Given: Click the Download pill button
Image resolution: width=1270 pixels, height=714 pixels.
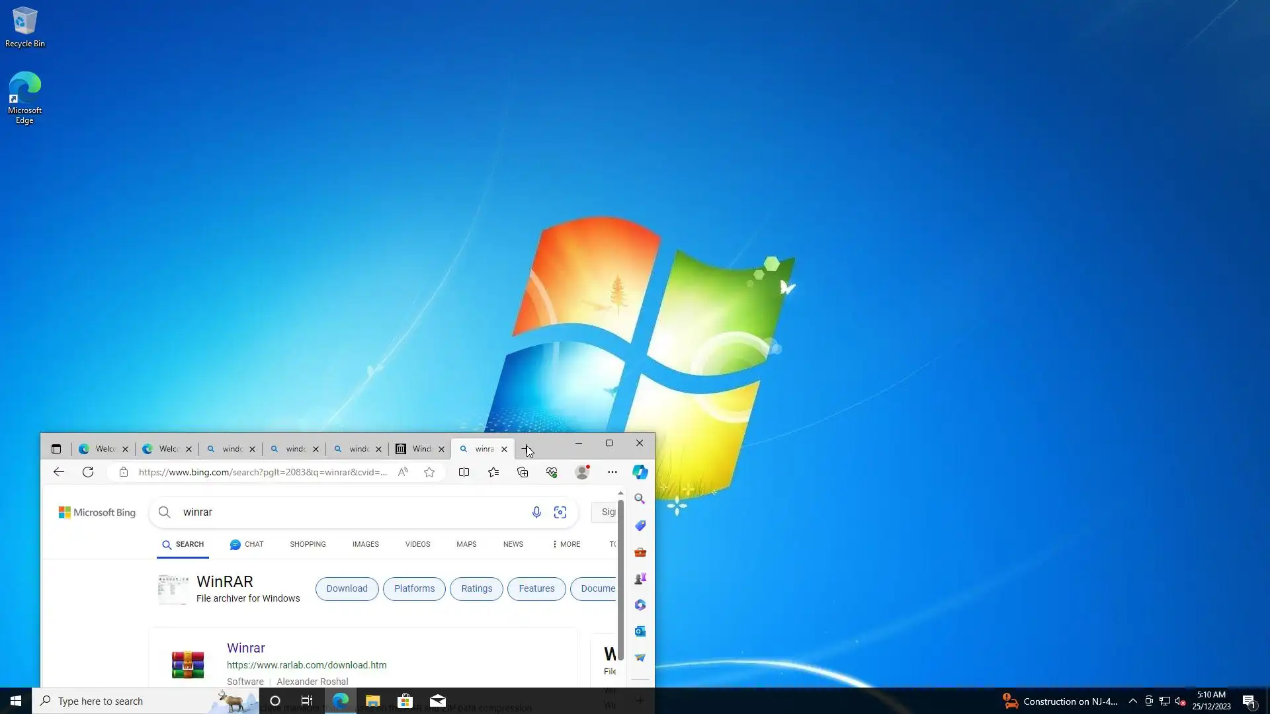Looking at the screenshot, I should coord(347,588).
